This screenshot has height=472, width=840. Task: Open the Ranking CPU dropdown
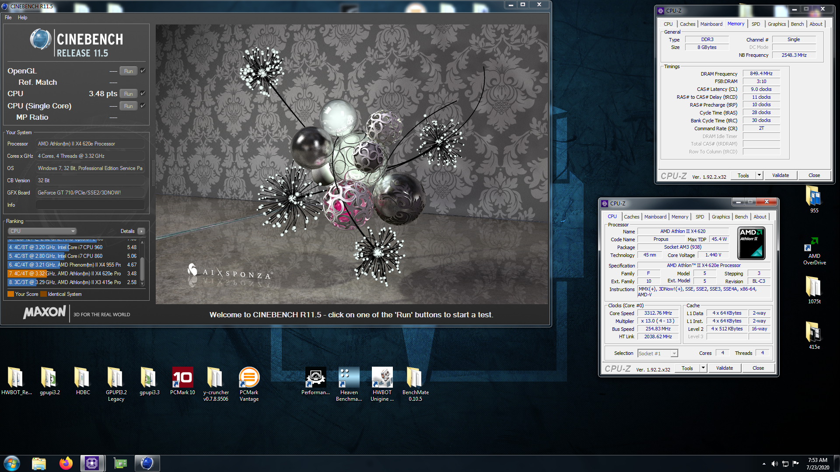[x=42, y=231]
